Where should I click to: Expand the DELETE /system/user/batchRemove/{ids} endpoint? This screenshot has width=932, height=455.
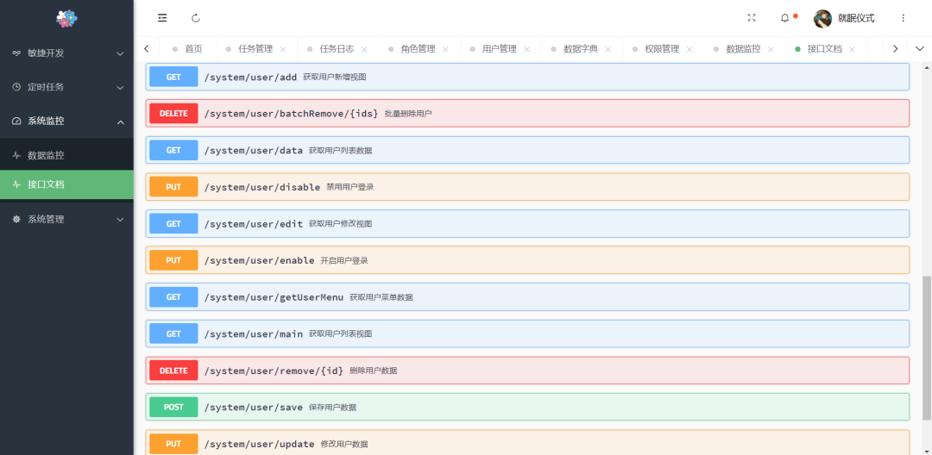pyautogui.click(x=527, y=113)
